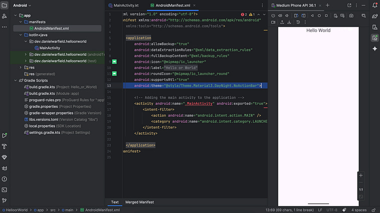
Task: Switch to MainActivity.kt tab
Action: point(123,6)
